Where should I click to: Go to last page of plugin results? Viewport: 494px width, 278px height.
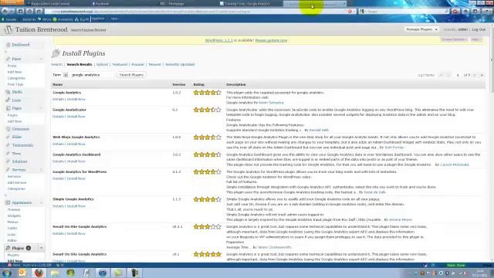482,76
